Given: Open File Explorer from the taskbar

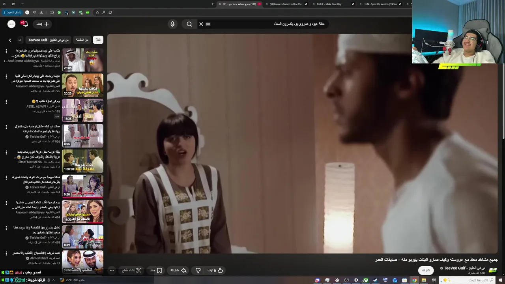Looking at the screenshot, I should [x=424, y=280].
